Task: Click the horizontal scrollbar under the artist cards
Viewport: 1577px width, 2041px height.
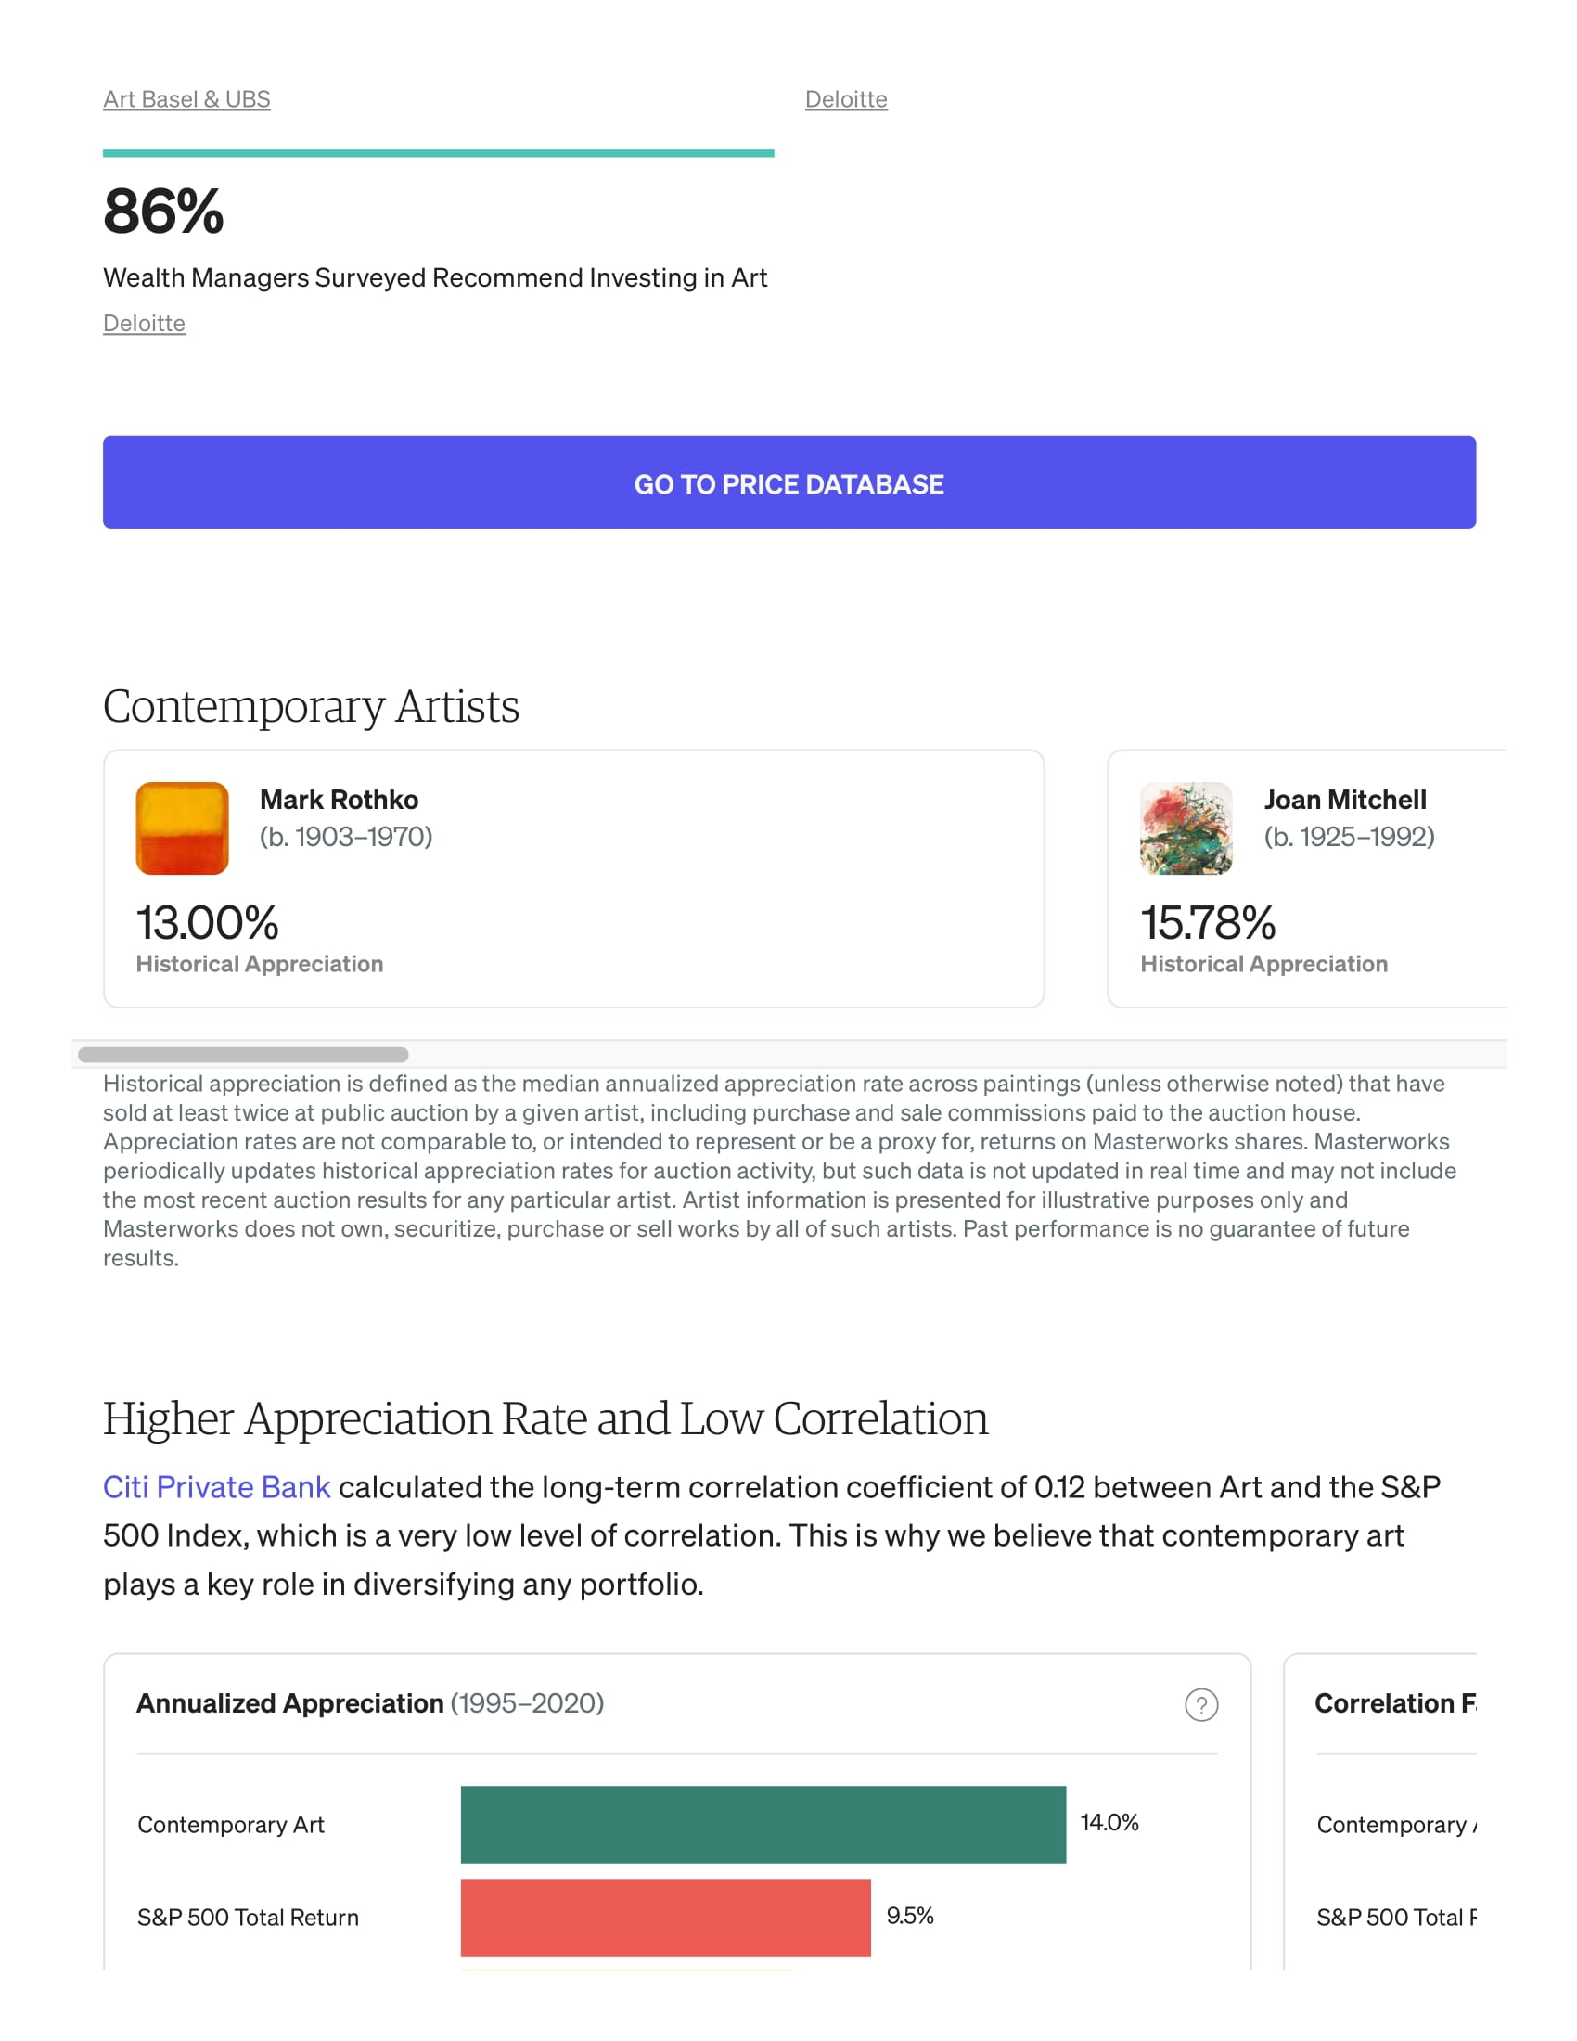Action: coord(243,1054)
